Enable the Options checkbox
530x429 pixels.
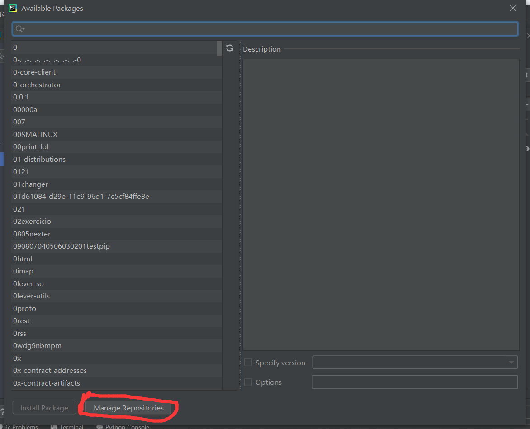pos(248,382)
